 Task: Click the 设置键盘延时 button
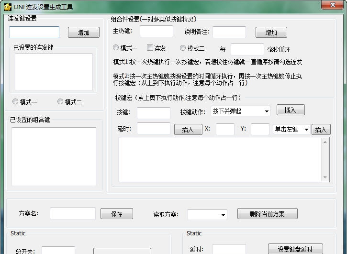tap(295, 249)
